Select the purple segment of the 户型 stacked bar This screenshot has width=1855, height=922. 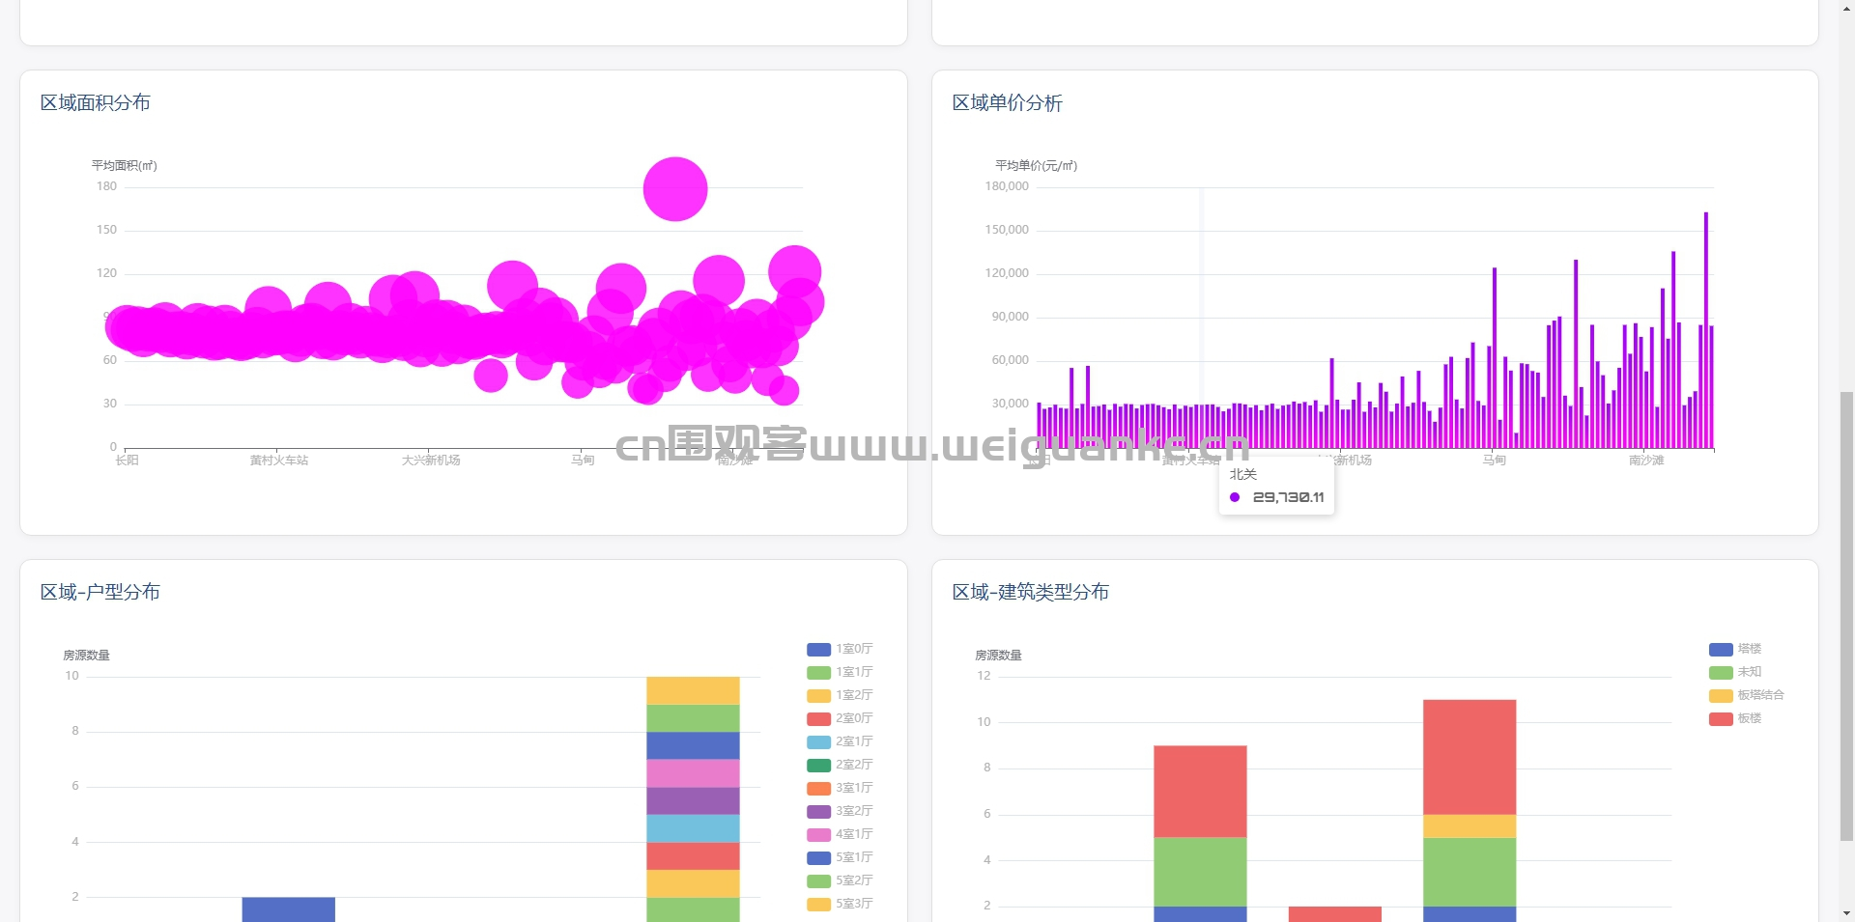coord(693,801)
